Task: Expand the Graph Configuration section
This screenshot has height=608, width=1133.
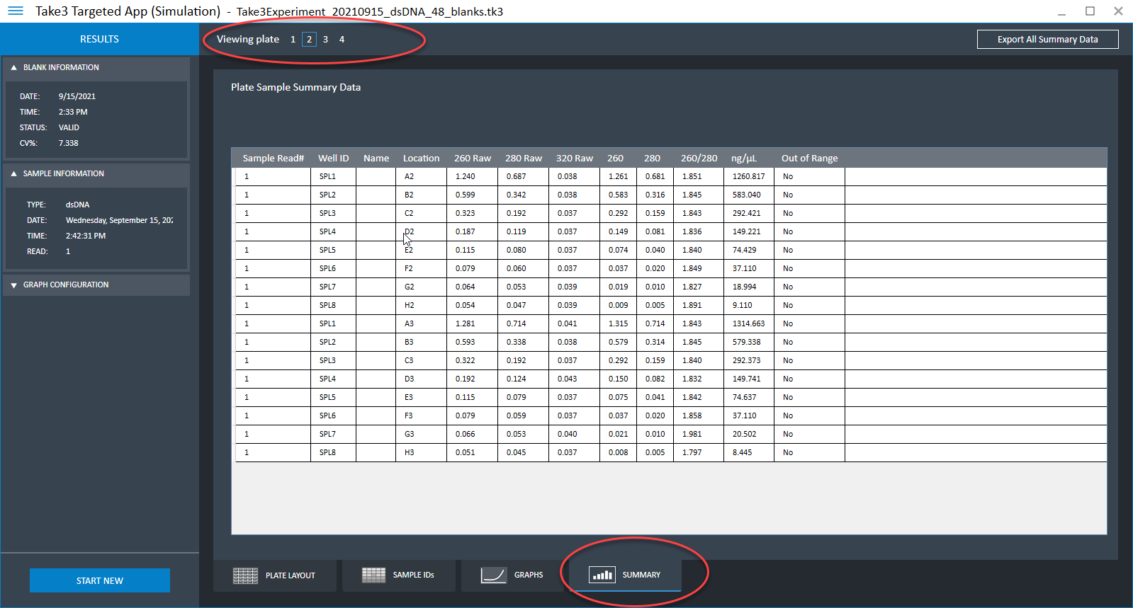Action: click(x=13, y=285)
